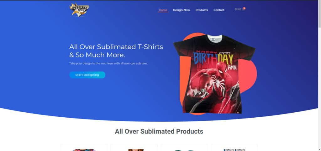The image size is (321, 151).
Task: Go to the Home menu item
Action: point(163,10)
